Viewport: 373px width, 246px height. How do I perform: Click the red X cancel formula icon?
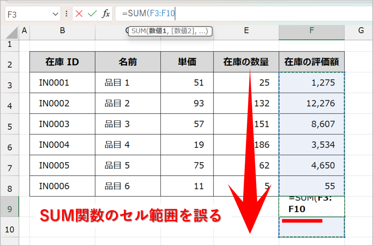click(79, 14)
